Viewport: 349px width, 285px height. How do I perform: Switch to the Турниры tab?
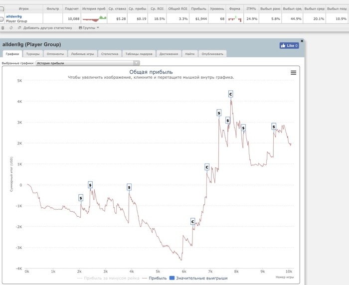[33, 54]
